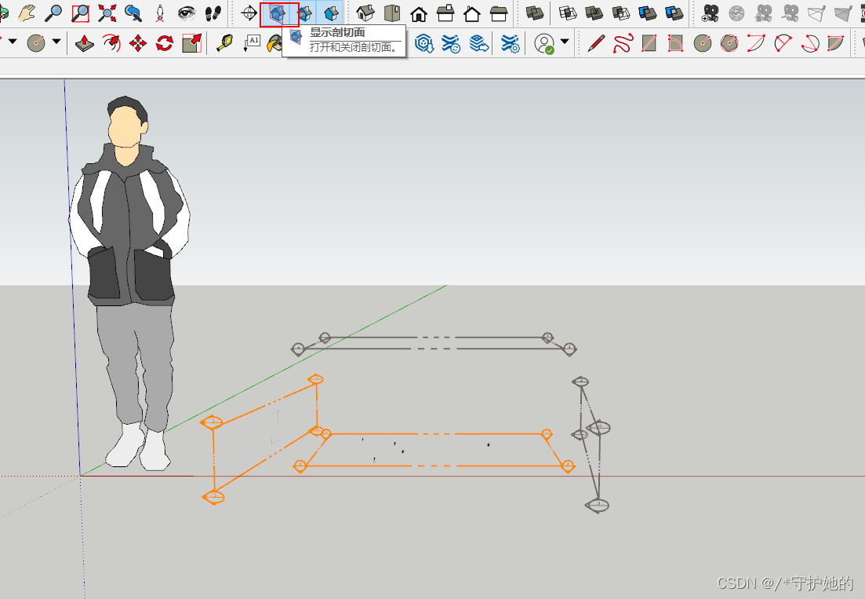Select the Trim solid tool

click(647, 13)
